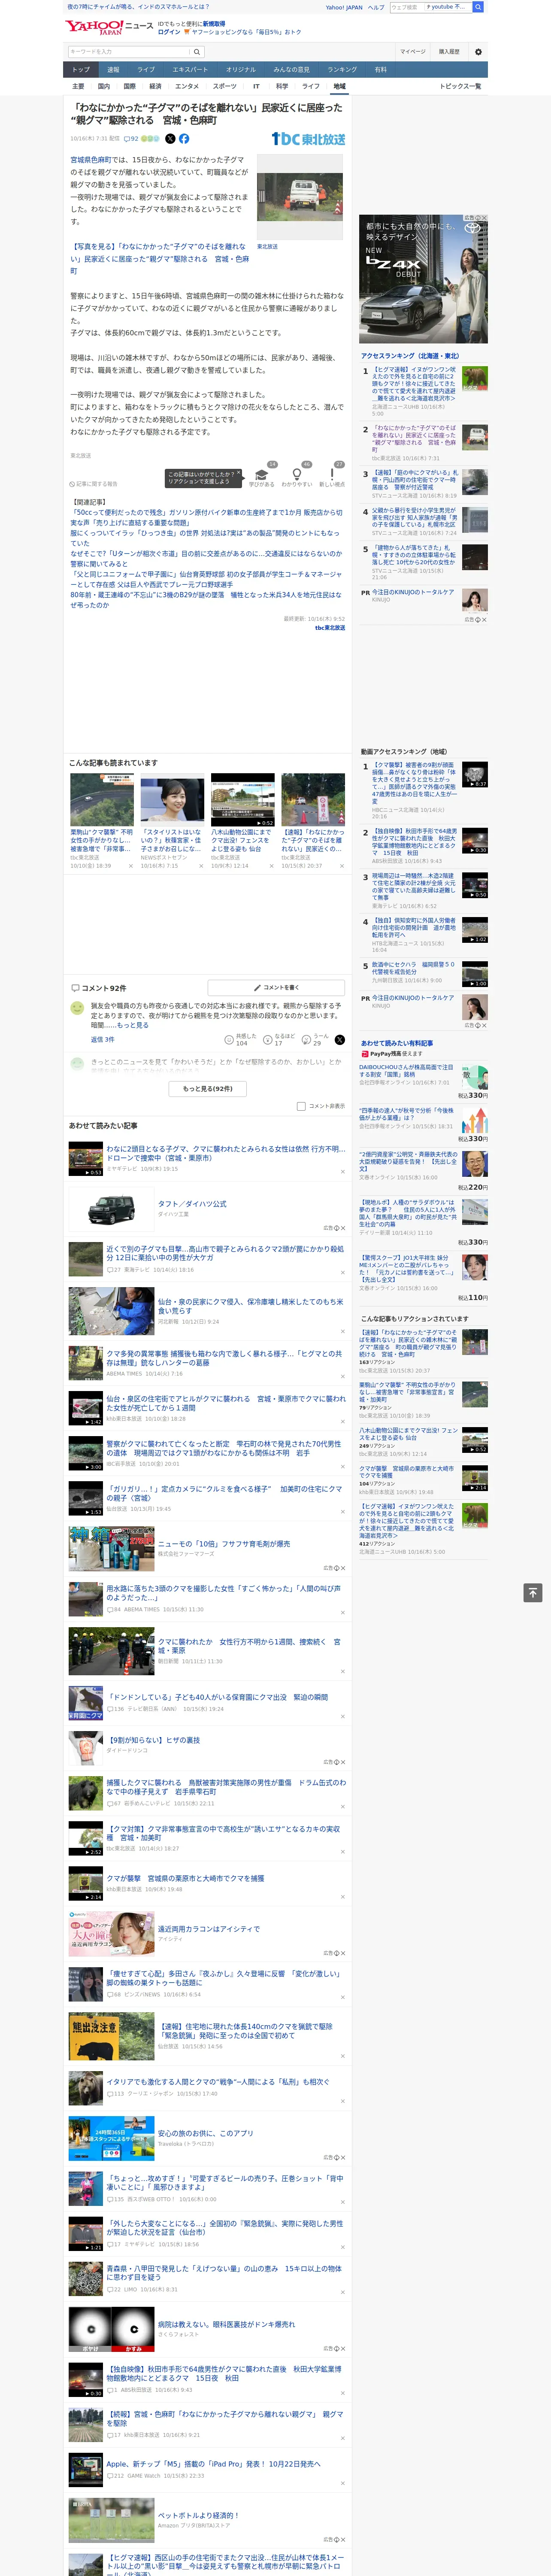Open 八木山動物公園 recommended article thumbnail

tap(242, 799)
